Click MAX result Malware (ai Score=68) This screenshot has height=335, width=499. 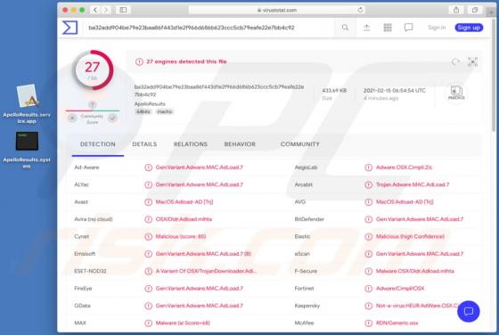183,323
